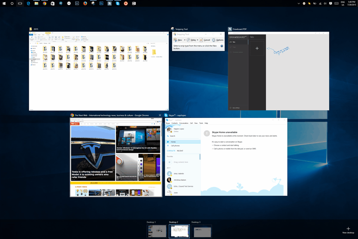Open Snipping Tool from the taskbar
Image resolution: width=358 pixels, height=239 pixels.
pyautogui.click(x=93, y=4)
